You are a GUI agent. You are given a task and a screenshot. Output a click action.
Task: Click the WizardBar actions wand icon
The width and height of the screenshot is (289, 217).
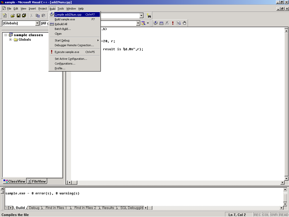[x=143, y=23]
